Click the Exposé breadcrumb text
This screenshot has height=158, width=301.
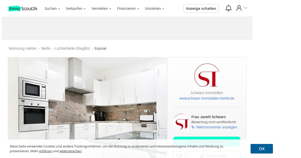click(100, 48)
